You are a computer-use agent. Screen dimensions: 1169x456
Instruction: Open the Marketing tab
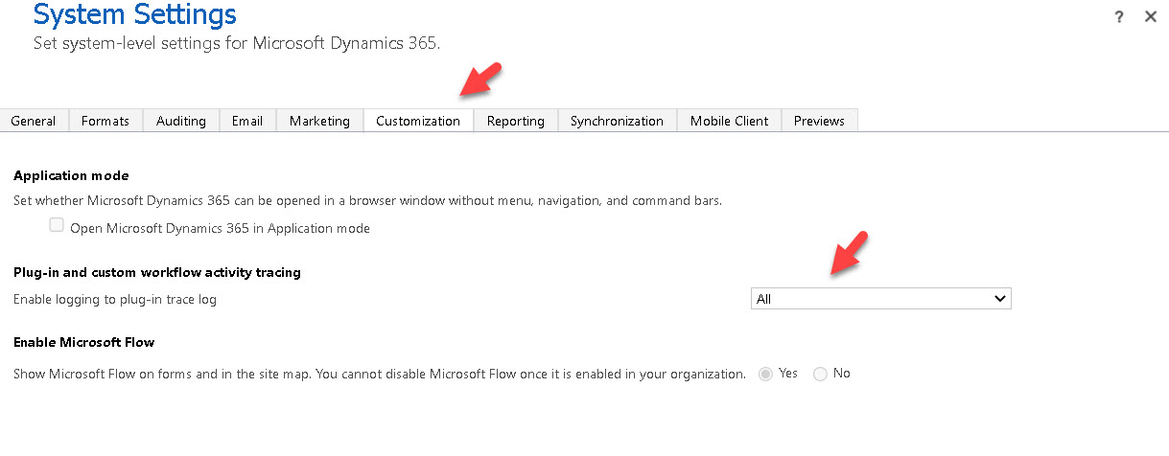pos(319,121)
